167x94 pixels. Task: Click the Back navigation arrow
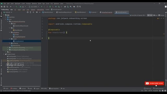pos(11,7)
